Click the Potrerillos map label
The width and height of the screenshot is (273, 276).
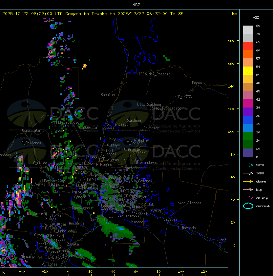(55, 181)
